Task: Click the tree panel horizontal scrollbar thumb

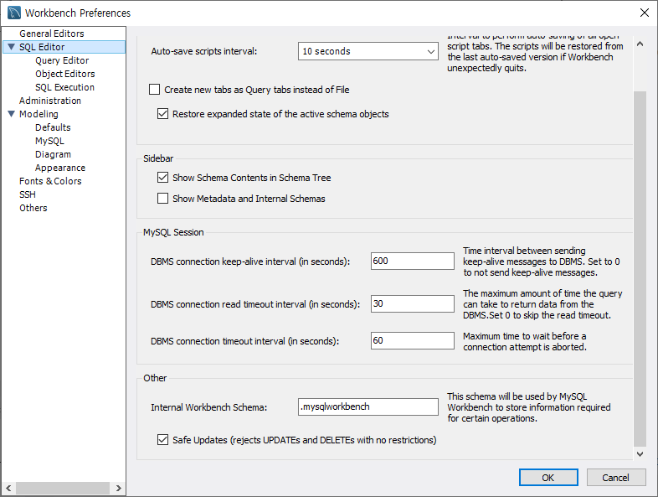Action: [x=63, y=488]
